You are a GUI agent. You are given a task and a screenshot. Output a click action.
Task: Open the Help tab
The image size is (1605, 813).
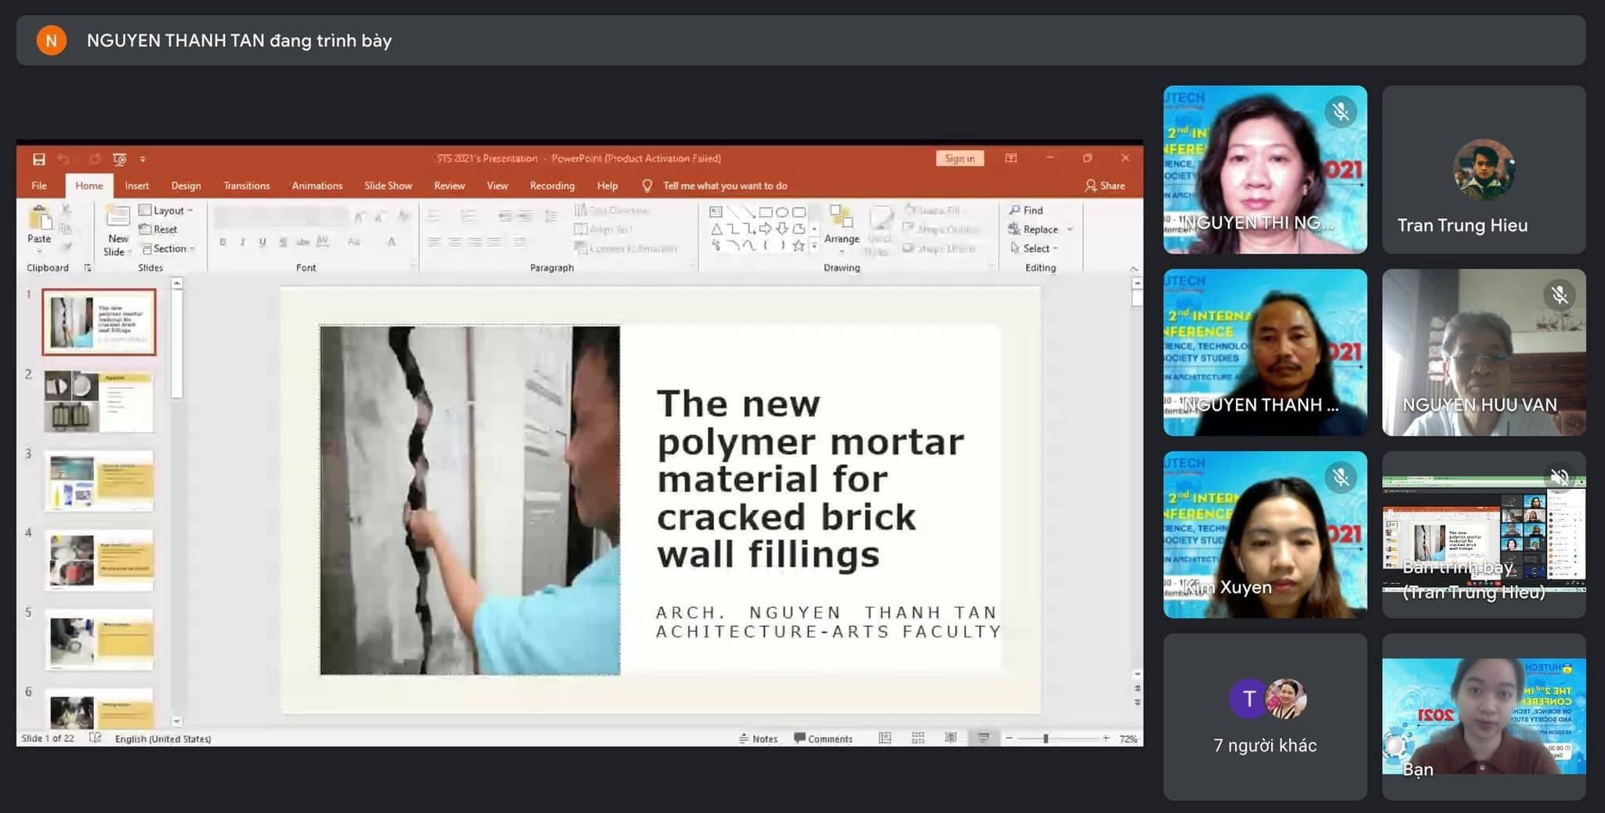(x=607, y=186)
